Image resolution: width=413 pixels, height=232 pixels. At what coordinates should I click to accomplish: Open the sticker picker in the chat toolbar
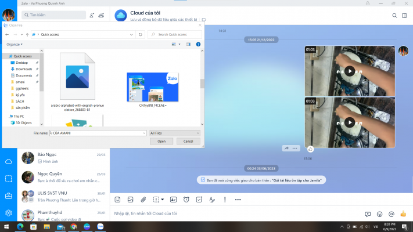[x=117, y=200]
